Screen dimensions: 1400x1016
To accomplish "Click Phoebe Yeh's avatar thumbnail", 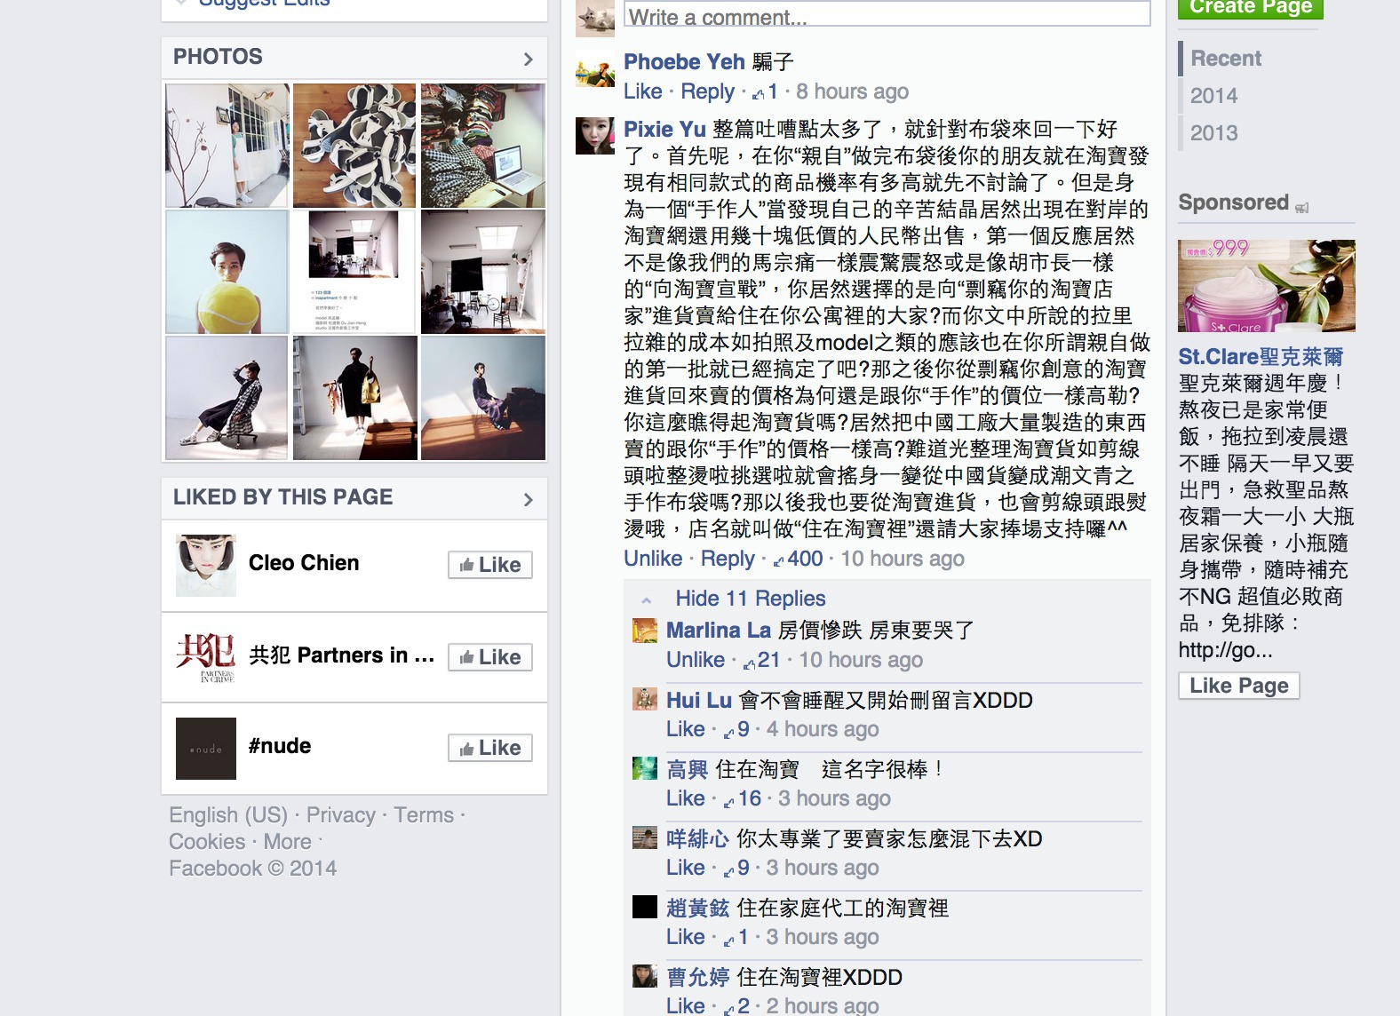I will tap(594, 67).
